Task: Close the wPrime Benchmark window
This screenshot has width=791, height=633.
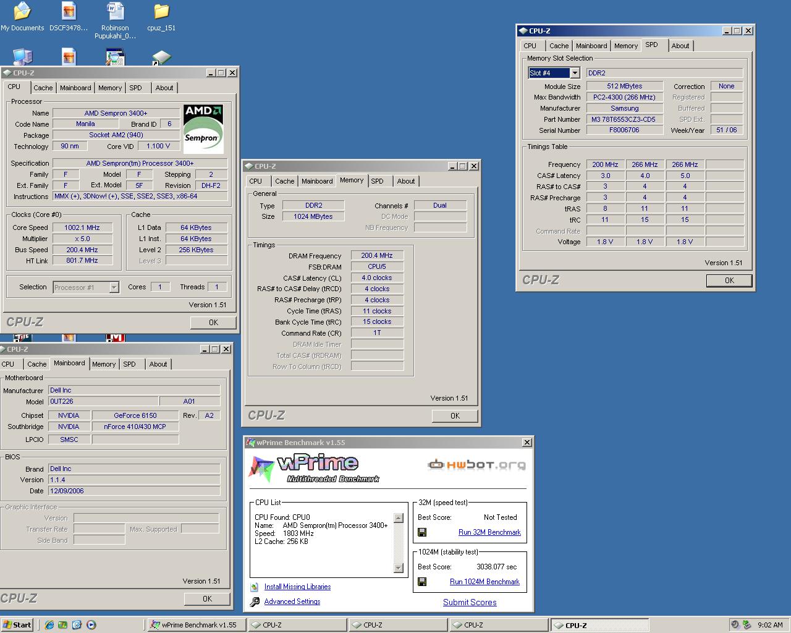Action: pos(527,443)
